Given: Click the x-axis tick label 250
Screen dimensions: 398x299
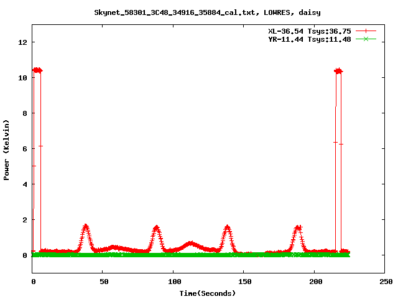Looking at the screenshot, I should click(386, 282).
